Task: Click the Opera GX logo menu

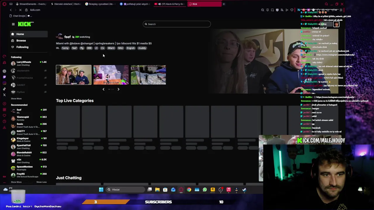Action: point(4,4)
